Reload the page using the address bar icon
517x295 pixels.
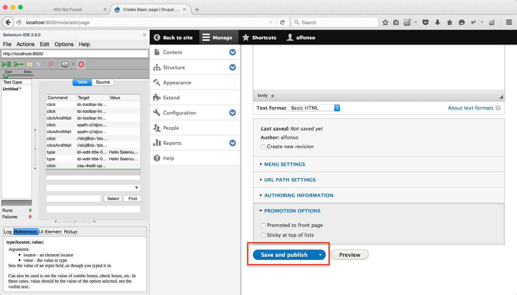(x=282, y=22)
